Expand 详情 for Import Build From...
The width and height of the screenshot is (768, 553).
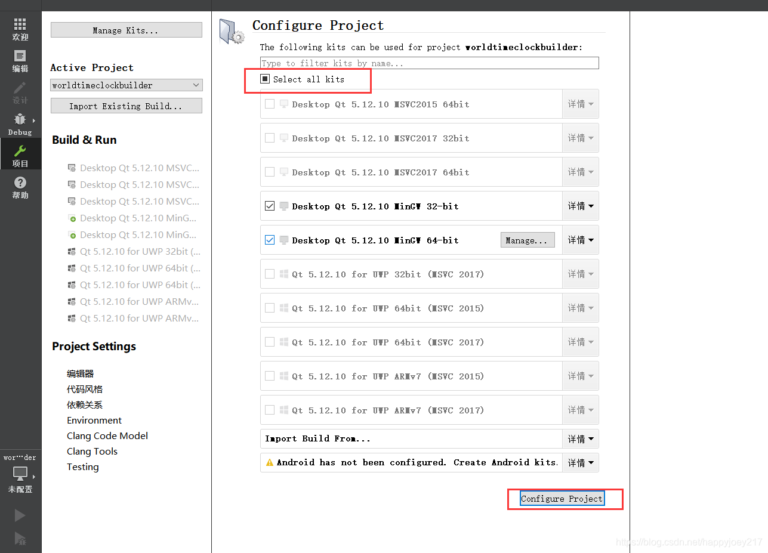581,438
